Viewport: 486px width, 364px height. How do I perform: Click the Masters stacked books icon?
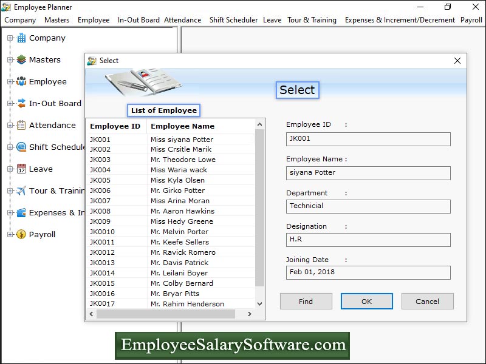pos(21,59)
